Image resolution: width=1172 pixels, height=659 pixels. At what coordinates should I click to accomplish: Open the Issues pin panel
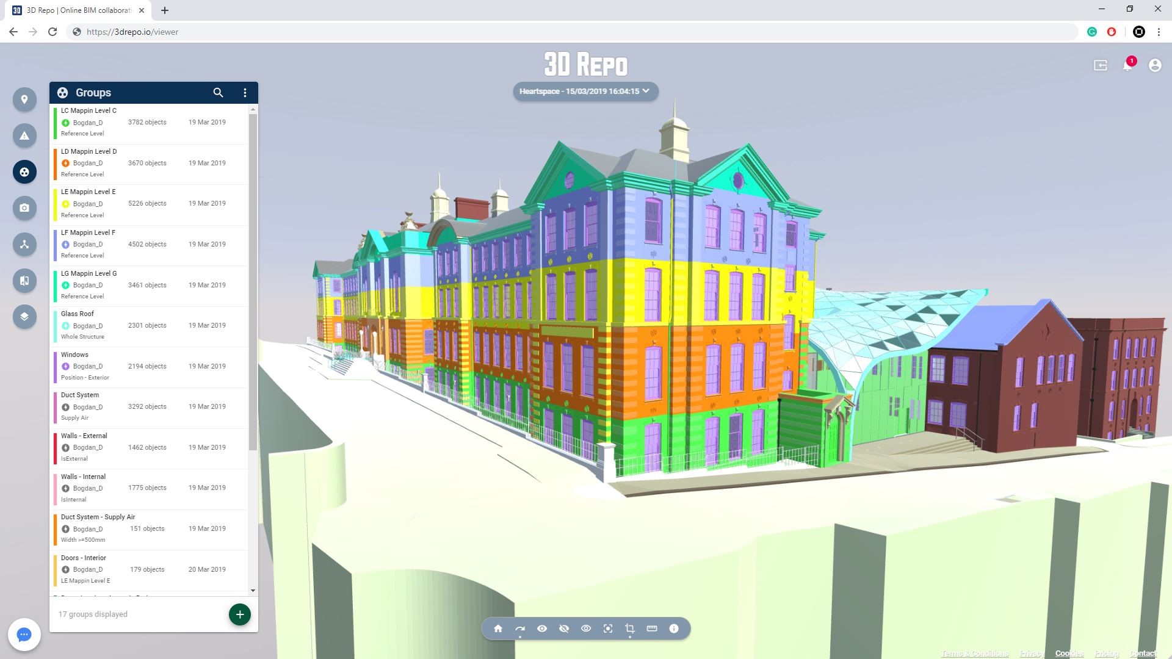pos(24,99)
